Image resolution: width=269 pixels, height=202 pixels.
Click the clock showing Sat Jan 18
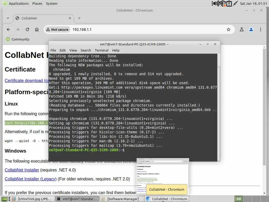254,3
